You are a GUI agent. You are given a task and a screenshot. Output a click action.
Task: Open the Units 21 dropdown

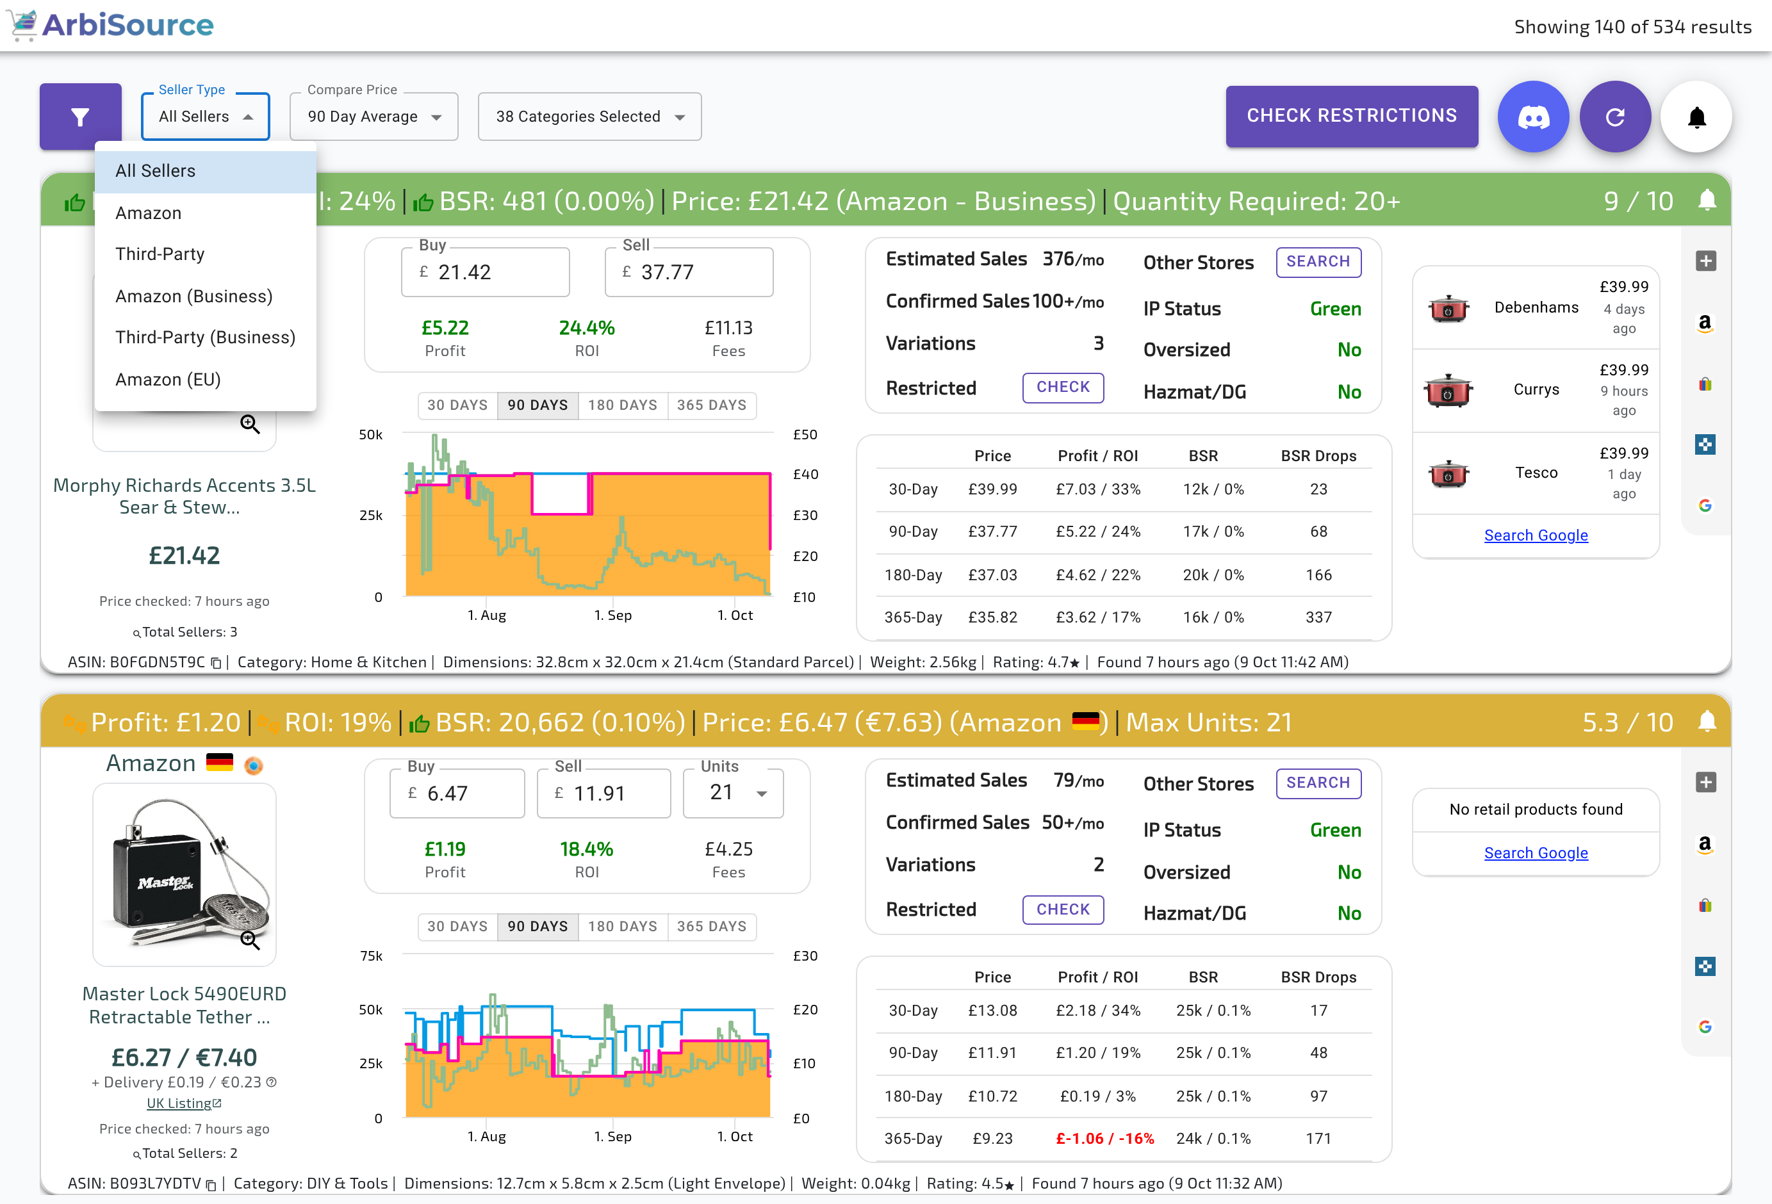click(733, 793)
